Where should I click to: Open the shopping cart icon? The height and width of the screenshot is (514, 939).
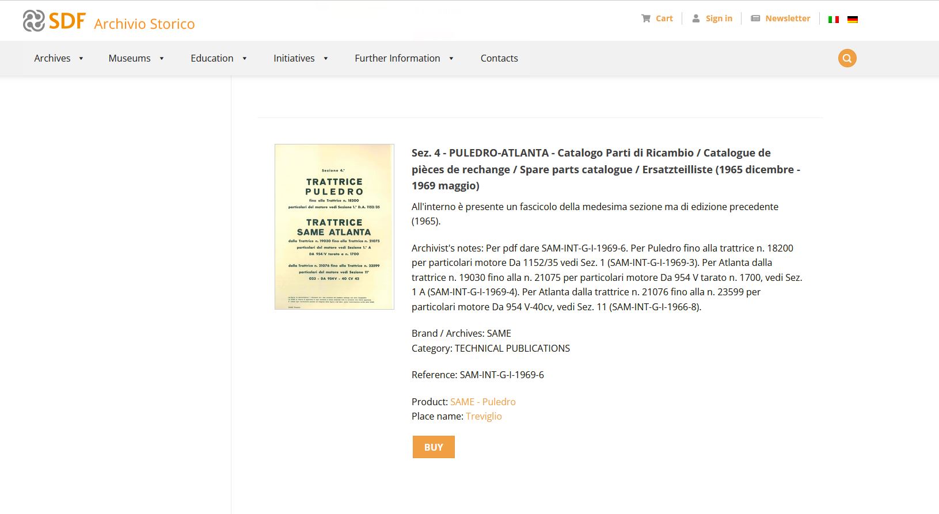point(646,18)
